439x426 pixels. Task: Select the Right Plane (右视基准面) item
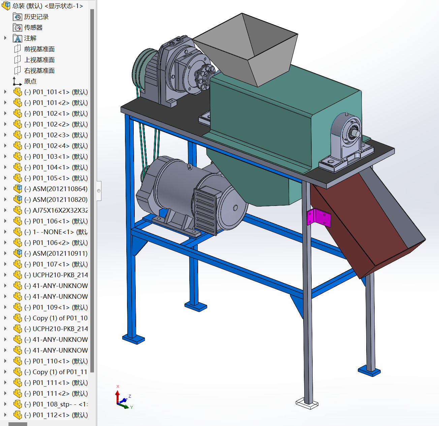click(x=39, y=71)
